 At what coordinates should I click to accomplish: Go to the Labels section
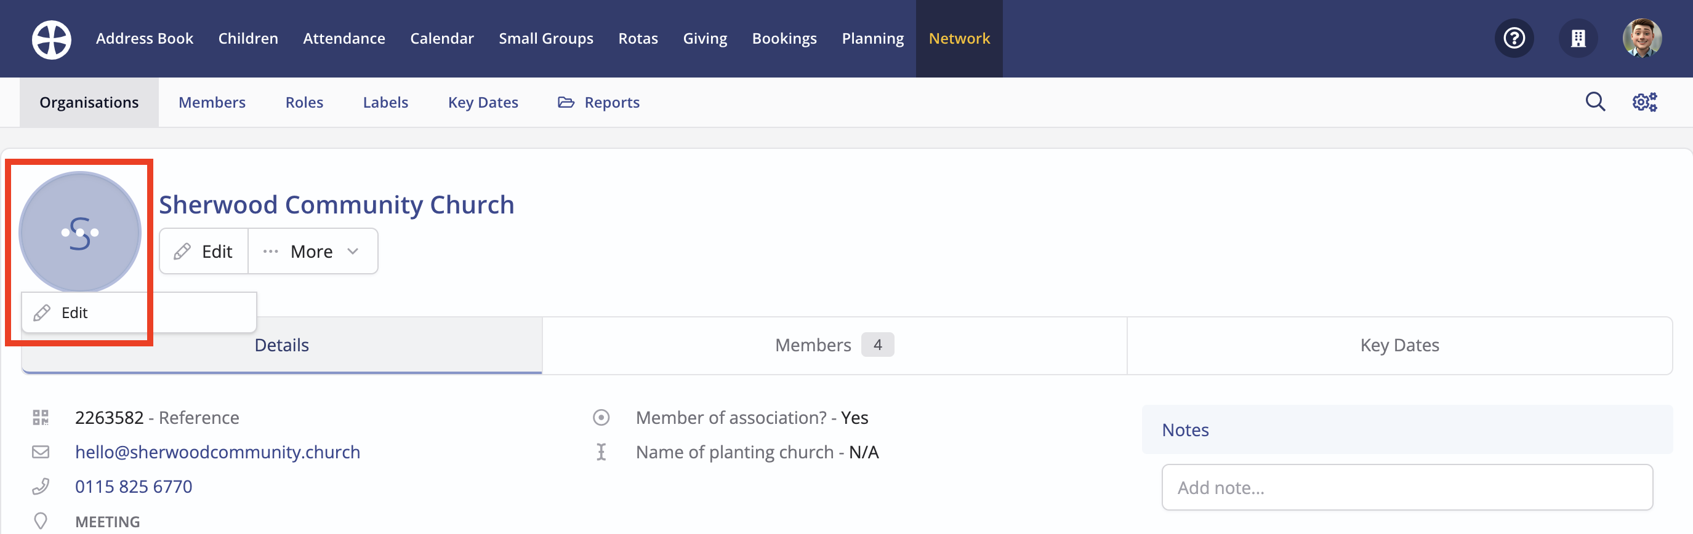[385, 103]
